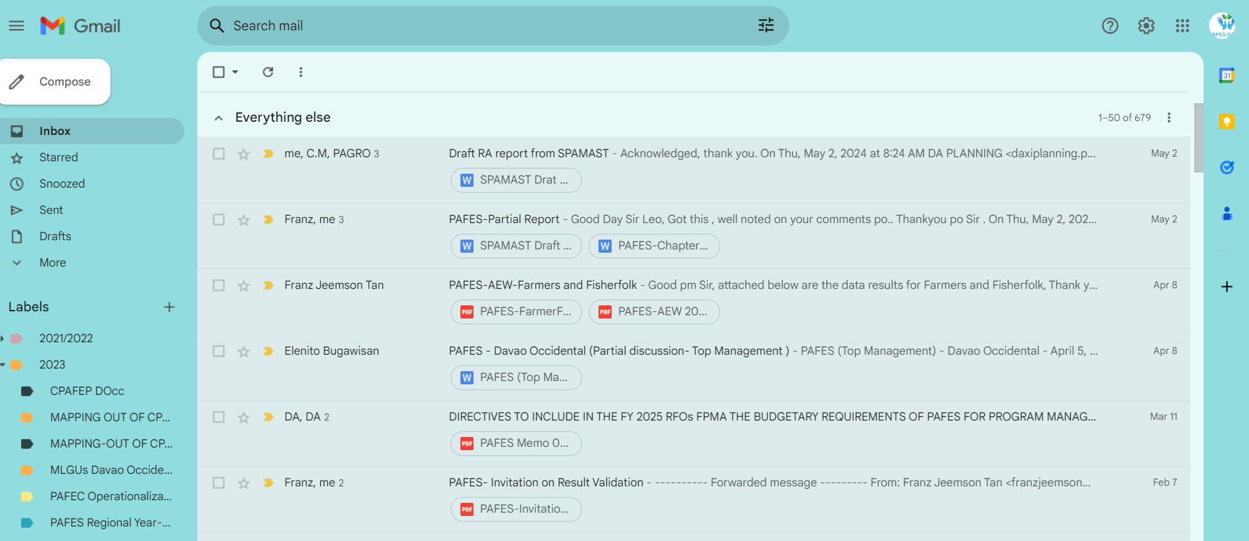This screenshot has width=1249, height=541.
Task: Expand More in the left sidebar
Action: coord(53,263)
